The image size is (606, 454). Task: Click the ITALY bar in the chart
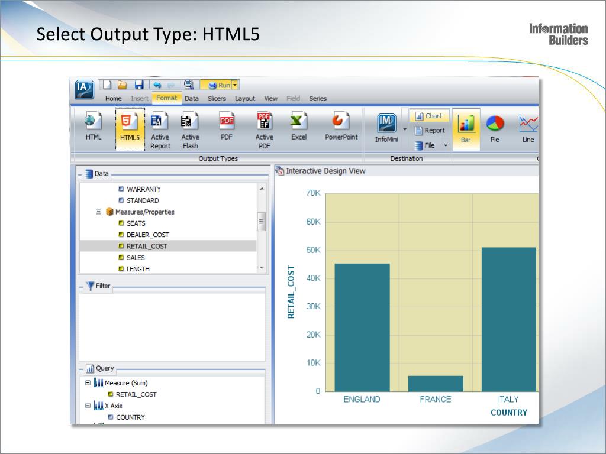click(x=509, y=319)
